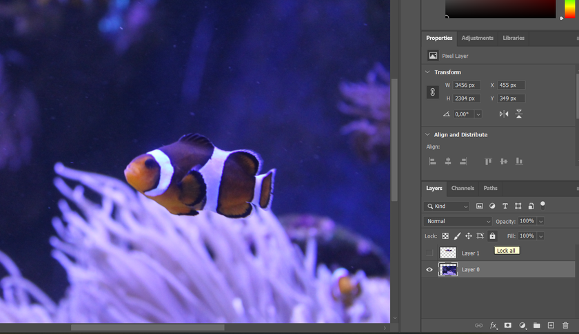Filter layers by smart objects
Screen dimensions: 579x334
coord(531,206)
